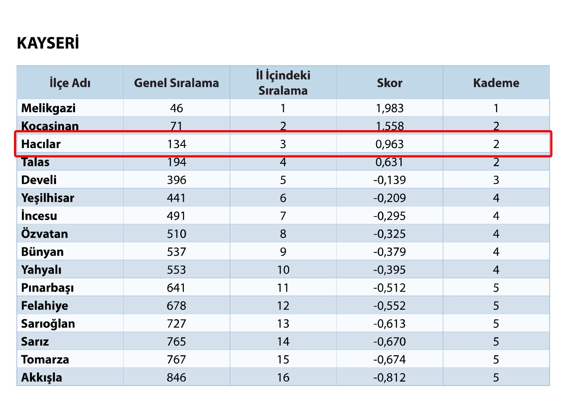The width and height of the screenshot is (570, 403).
Task: Click Yahyalı general rank 553
Action: [176, 270]
